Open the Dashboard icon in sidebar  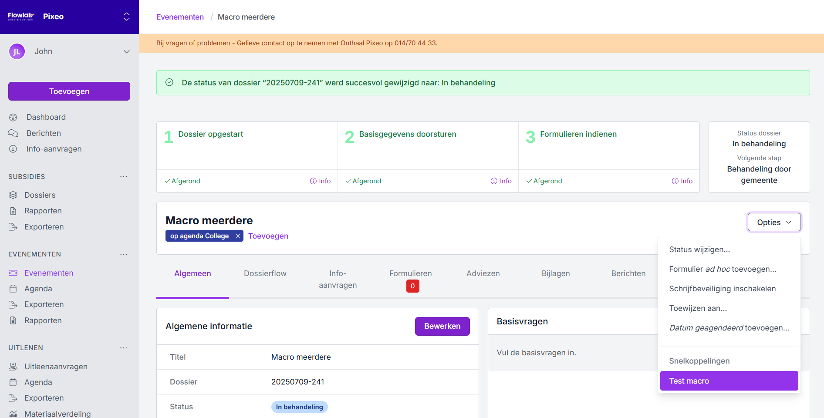click(x=13, y=118)
